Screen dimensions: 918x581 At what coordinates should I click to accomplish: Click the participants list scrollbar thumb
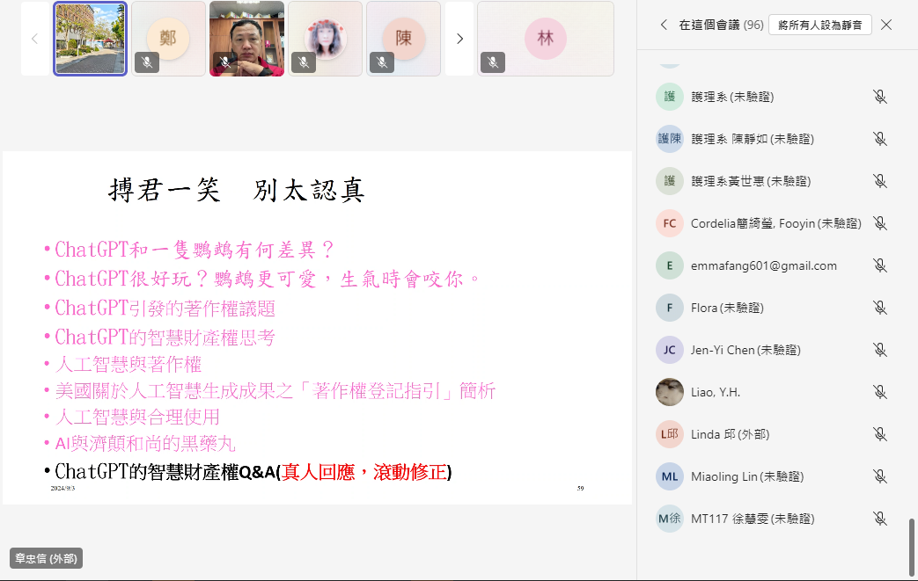click(912, 546)
